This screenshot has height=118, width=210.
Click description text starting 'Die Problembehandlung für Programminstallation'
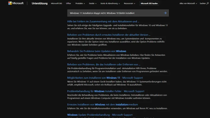click(x=117, y=70)
